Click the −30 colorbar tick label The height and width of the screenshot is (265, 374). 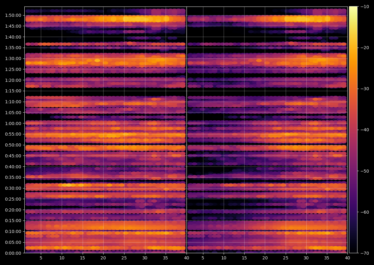(364, 89)
